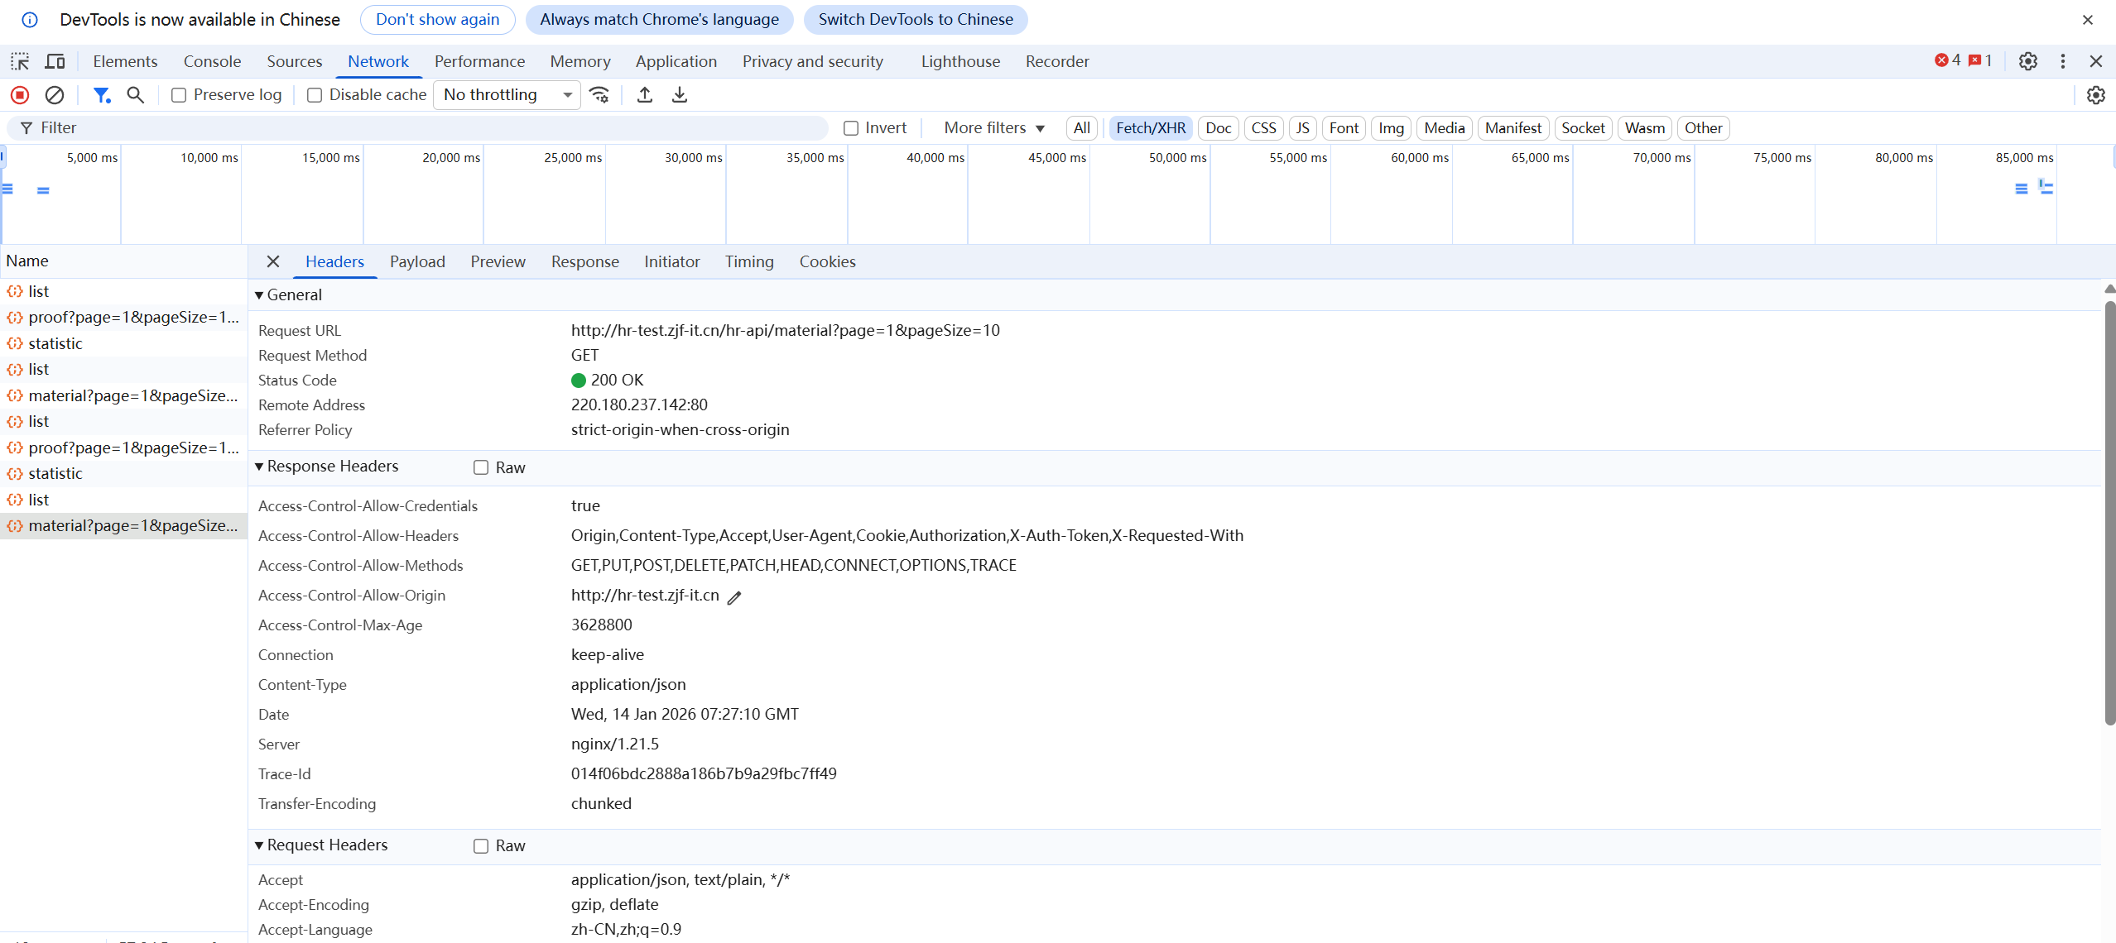Click Switch DevTools to Chinese button

[915, 19]
